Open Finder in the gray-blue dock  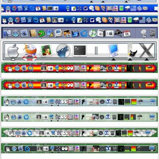(7, 33)
